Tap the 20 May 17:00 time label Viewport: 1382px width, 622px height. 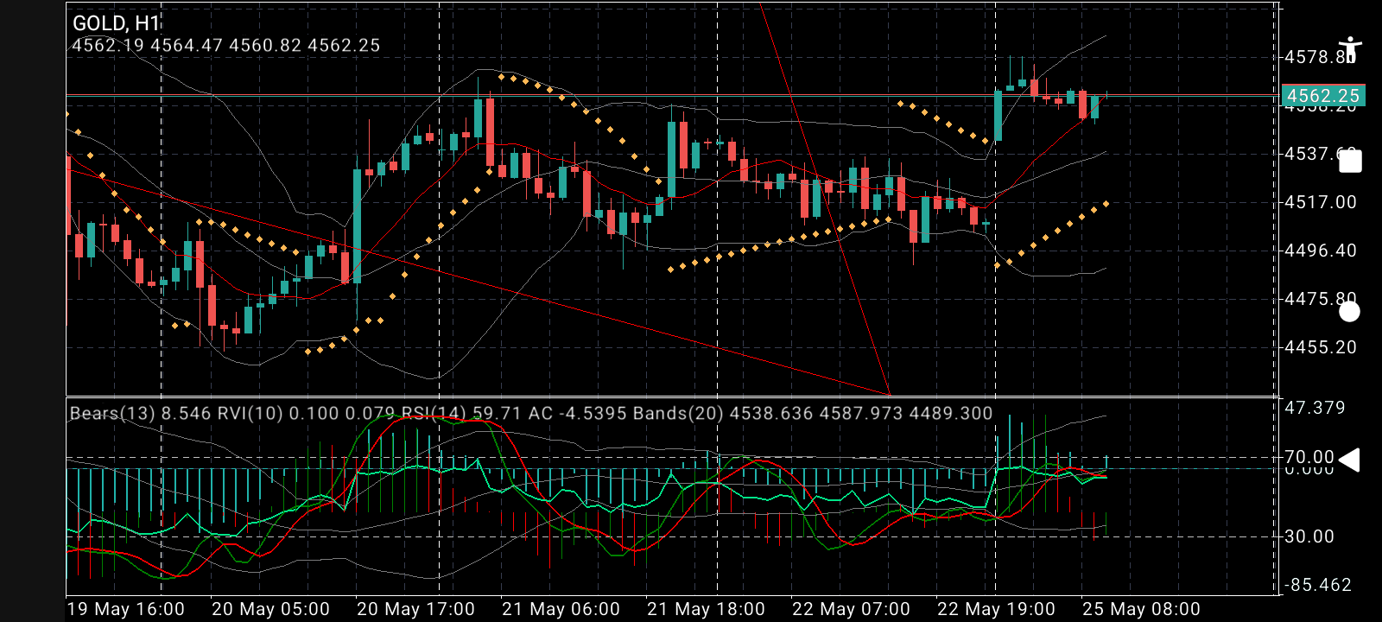pyautogui.click(x=416, y=609)
